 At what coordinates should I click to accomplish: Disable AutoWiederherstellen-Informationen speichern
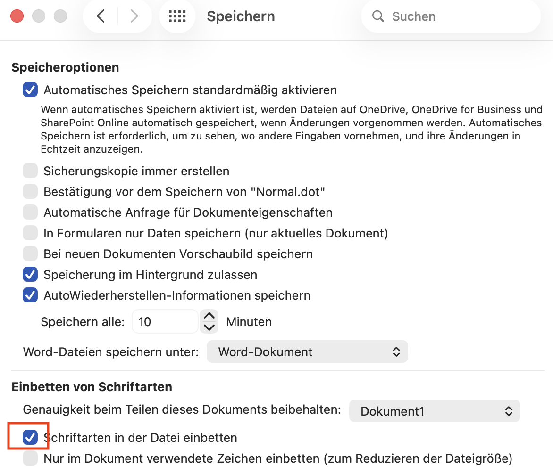[x=30, y=295]
